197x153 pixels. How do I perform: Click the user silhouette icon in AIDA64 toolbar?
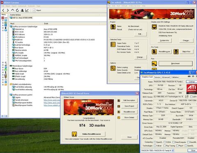tap(22, 10)
